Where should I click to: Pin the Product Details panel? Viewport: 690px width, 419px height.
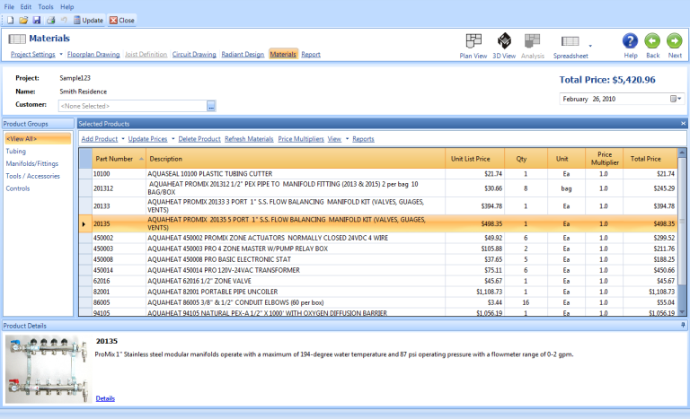coord(683,326)
